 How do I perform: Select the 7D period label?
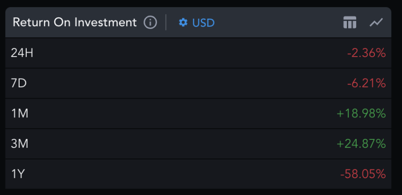tap(19, 83)
